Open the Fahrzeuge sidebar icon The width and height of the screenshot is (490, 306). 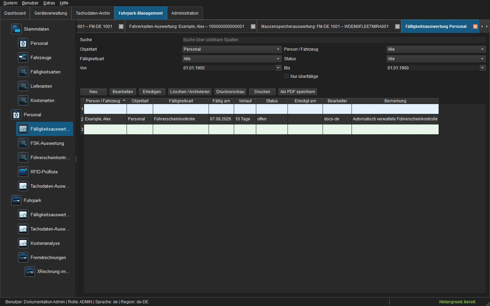coord(23,57)
